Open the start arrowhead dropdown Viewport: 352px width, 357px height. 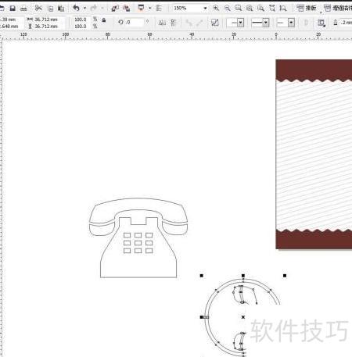[235, 23]
